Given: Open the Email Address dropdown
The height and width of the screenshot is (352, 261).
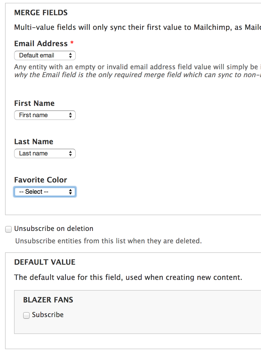Looking at the screenshot, I should [45, 55].
